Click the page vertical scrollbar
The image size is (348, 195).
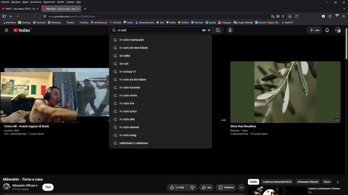pyautogui.click(x=346, y=43)
